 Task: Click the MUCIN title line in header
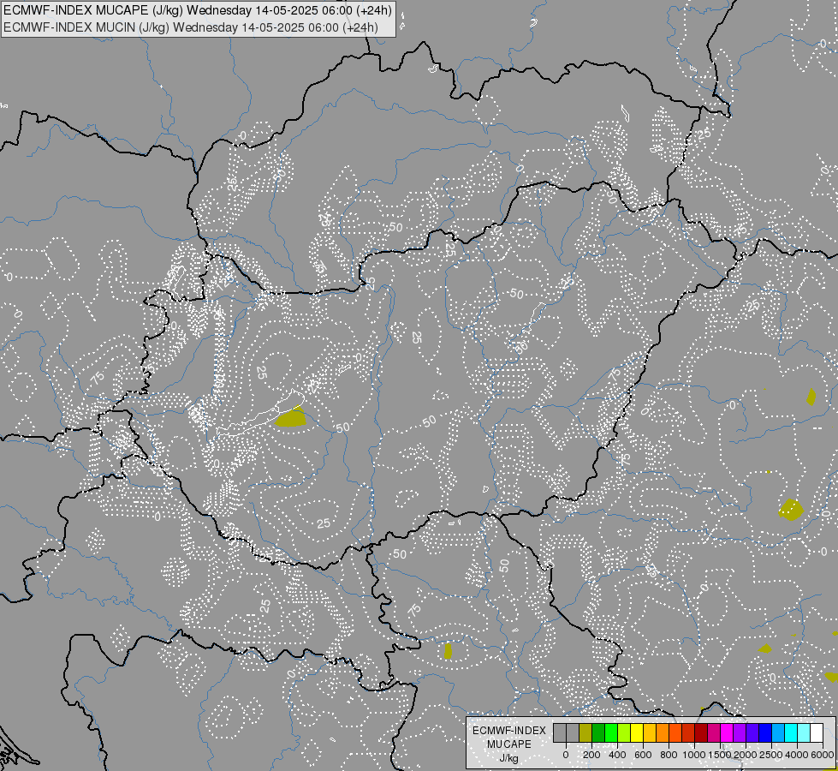pyautogui.click(x=191, y=27)
